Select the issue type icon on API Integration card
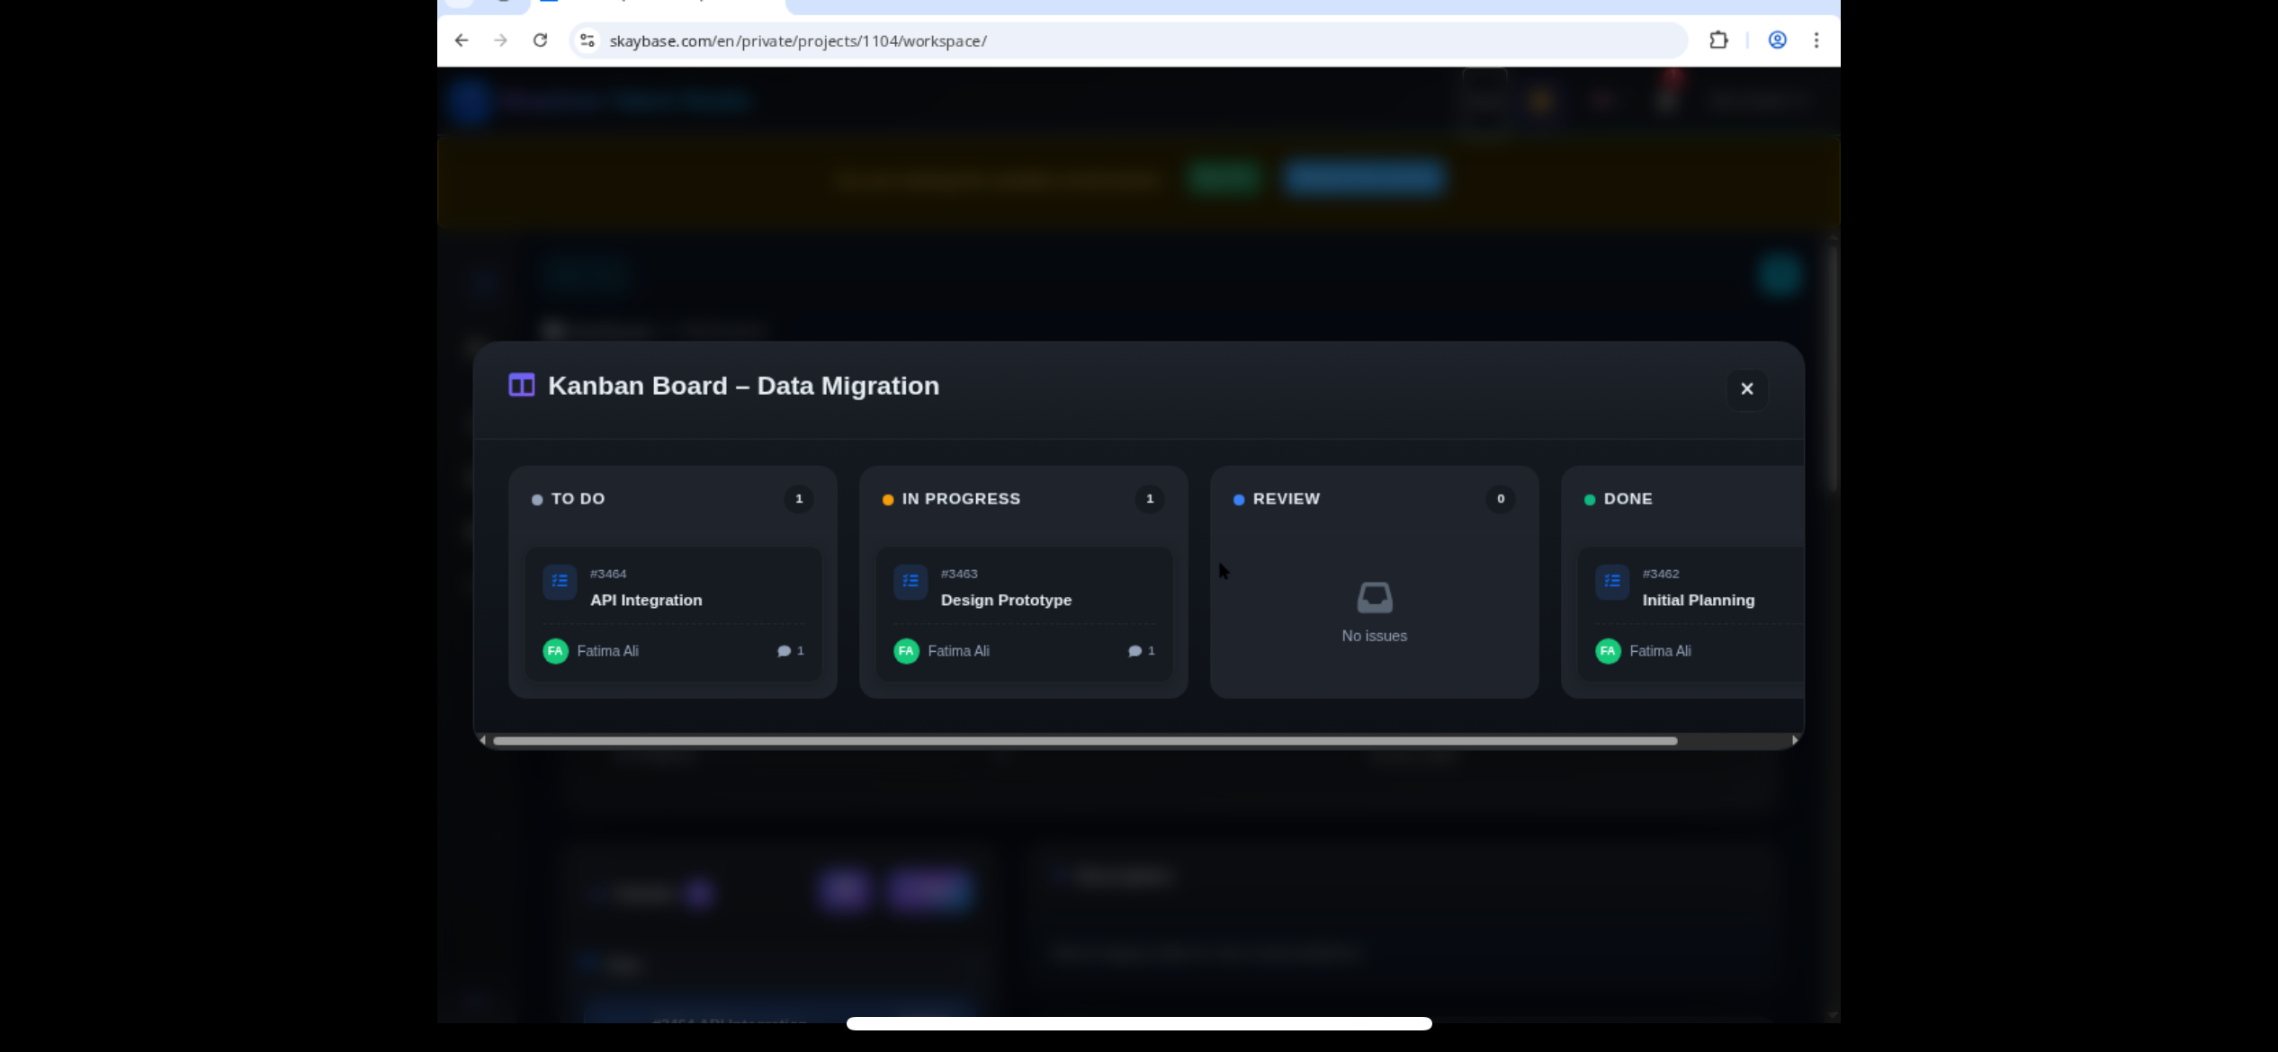 [x=559, y=582]
